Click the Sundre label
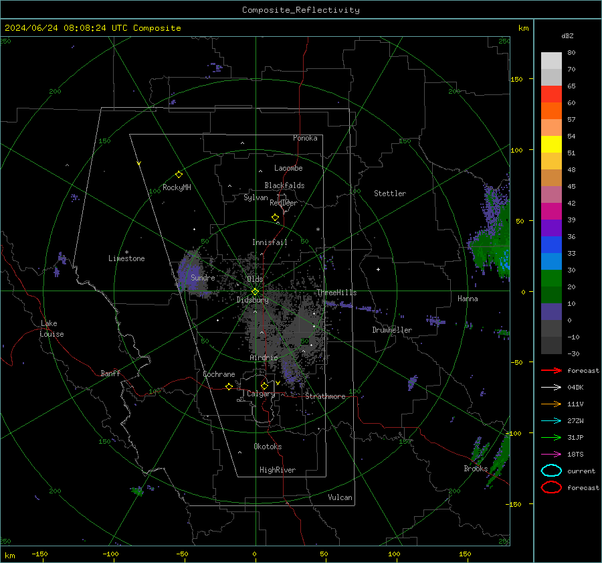Image resolution: width=602 pixels, height=563 pixels. click(x=203, y=277)
